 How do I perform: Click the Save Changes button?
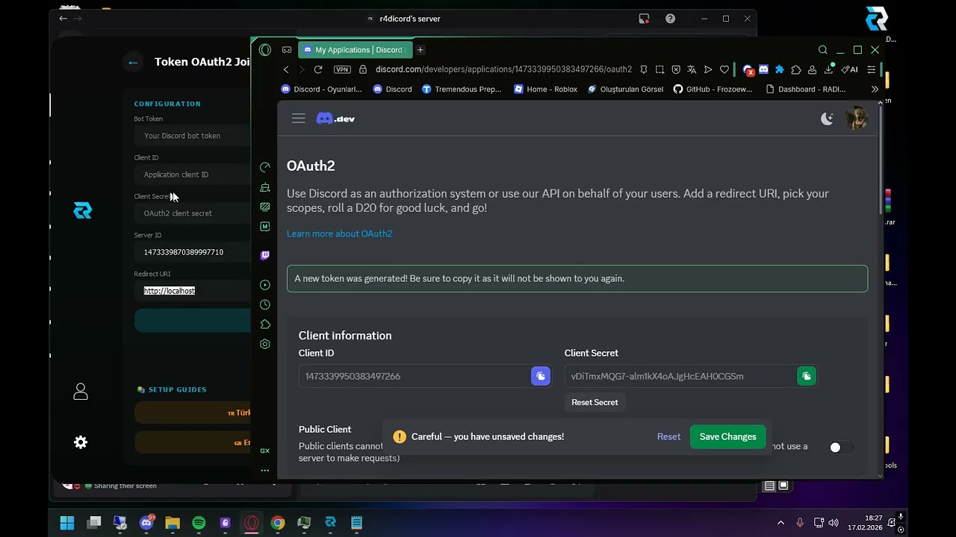coord(728,436)
